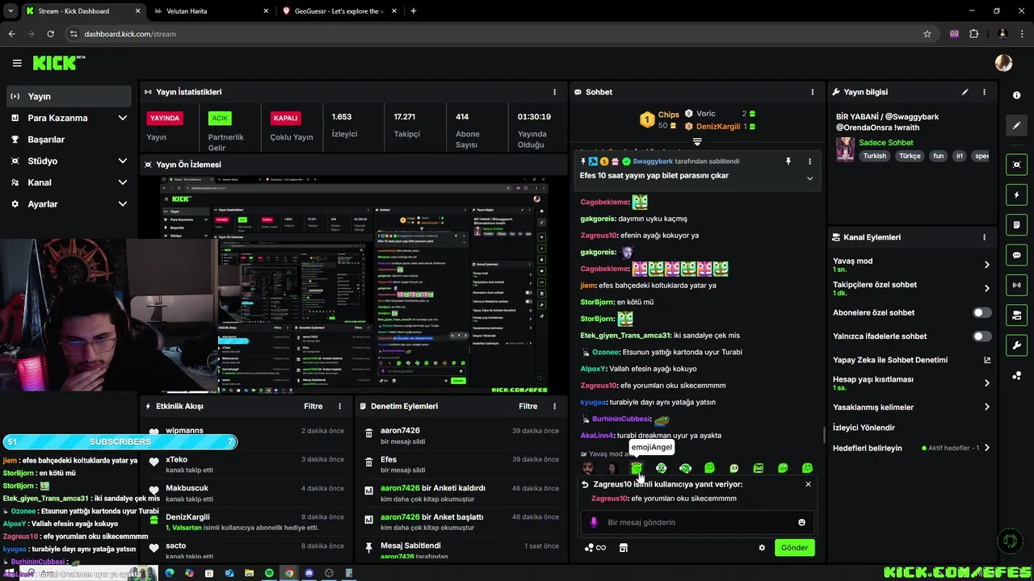Click the address bar dashboard.kick.com/stream
The height and width of the screenshot is (581, 1034).
point(130,34)
